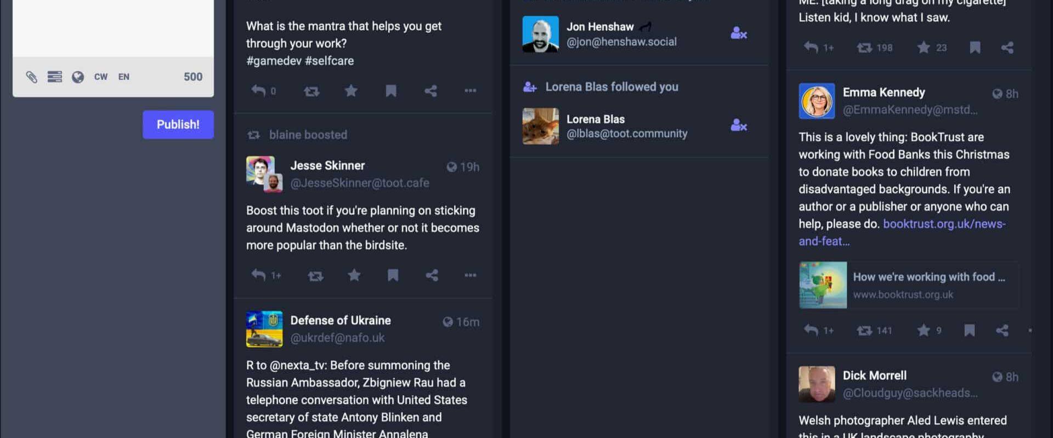Image resolution: width=1053 pixels, height=438 pixels.
Task: Open the Defense of Ukraine profile avatar
Action: click(x=264, y=329)
